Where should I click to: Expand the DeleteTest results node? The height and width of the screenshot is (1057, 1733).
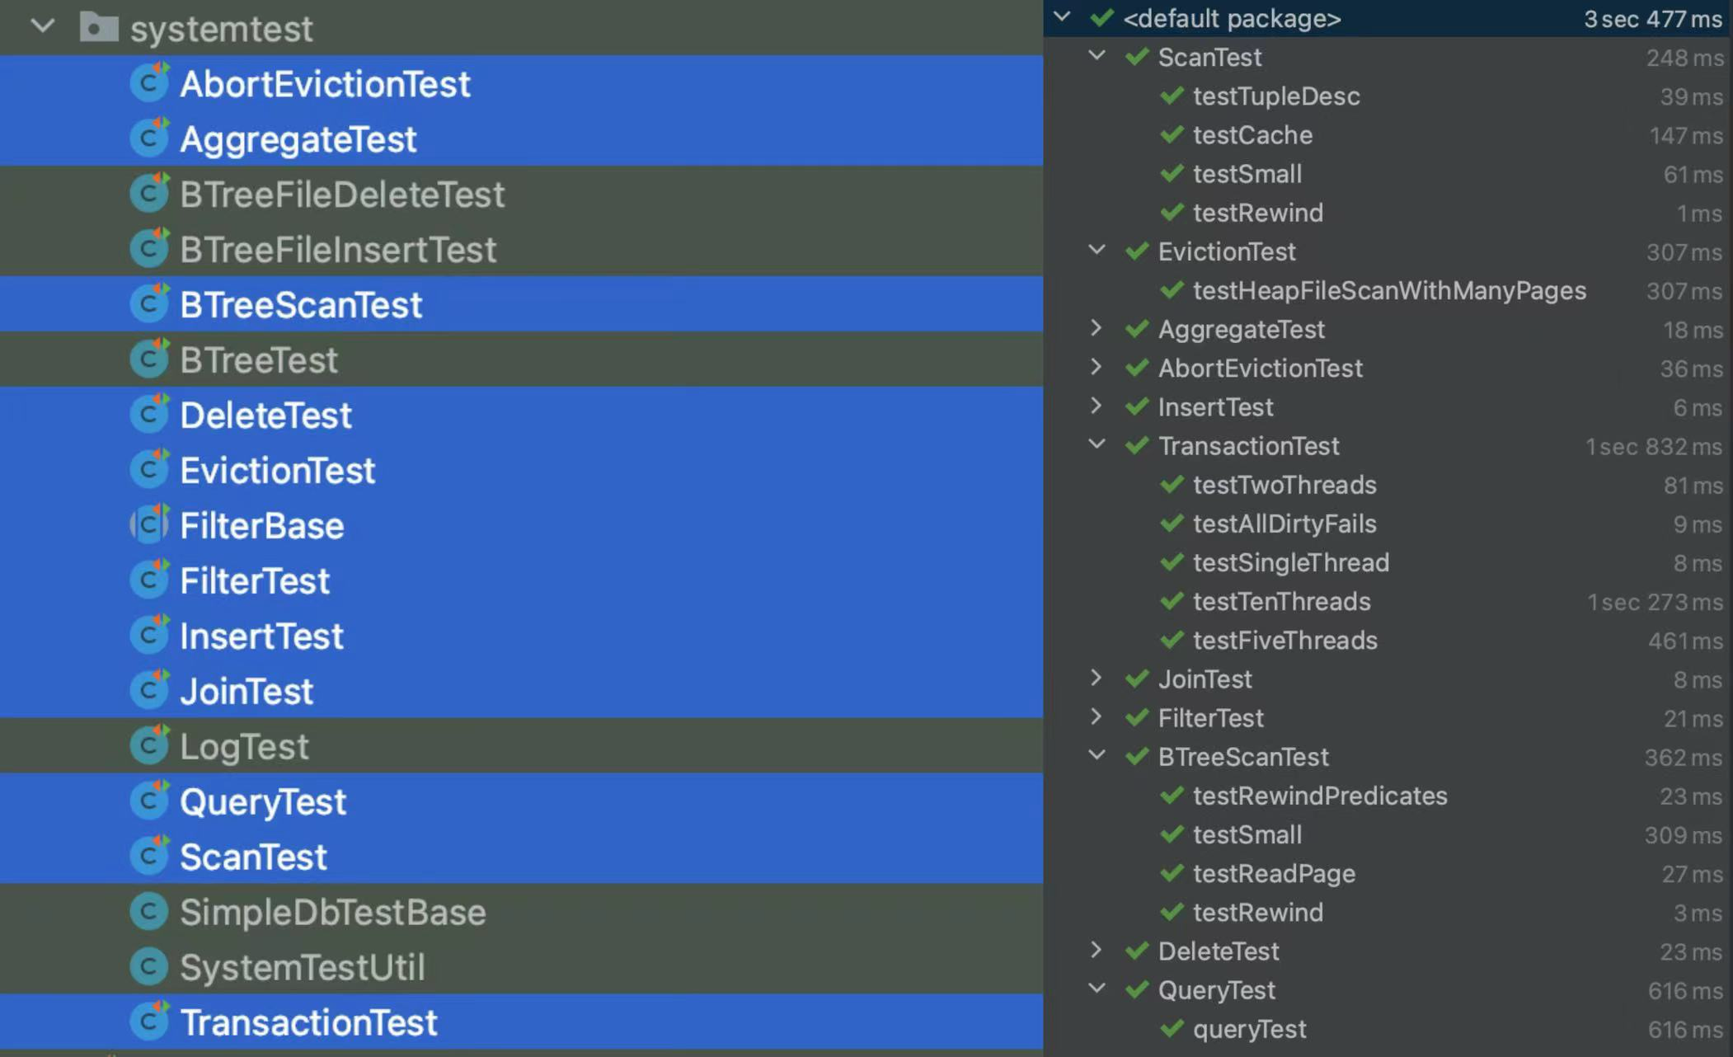1097,951
